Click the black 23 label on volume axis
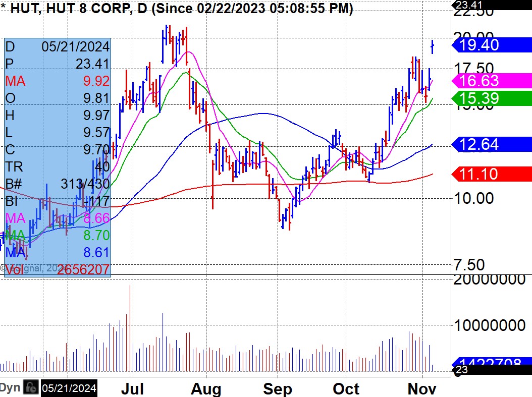This screenshot has height=397, width=532. click(x=492, y=370)
